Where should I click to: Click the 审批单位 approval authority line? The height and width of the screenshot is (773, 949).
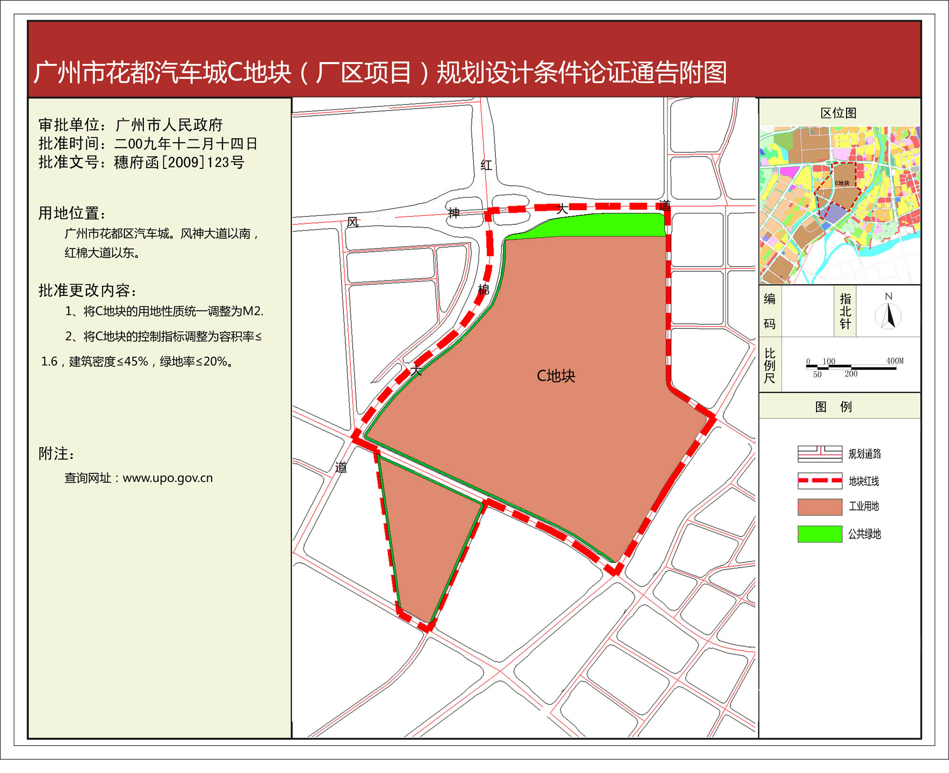tap(130, 125)
